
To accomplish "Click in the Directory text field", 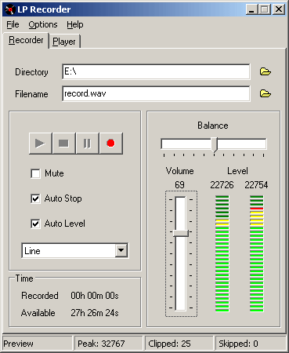I will tap(156, 71).
